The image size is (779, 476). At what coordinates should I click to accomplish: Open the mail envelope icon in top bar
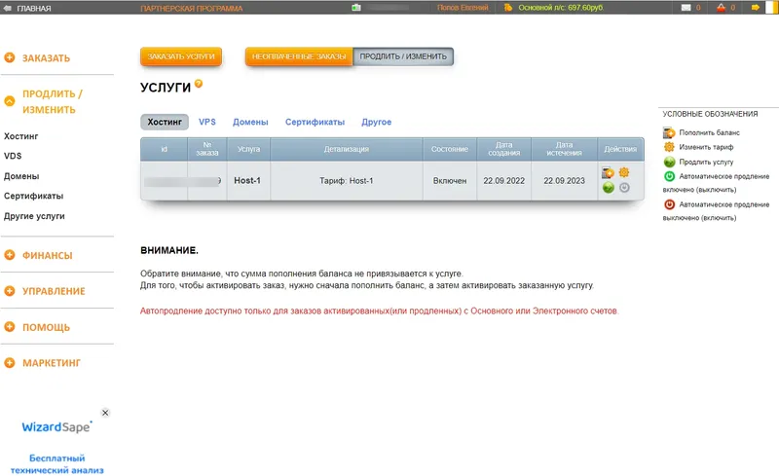686,8
